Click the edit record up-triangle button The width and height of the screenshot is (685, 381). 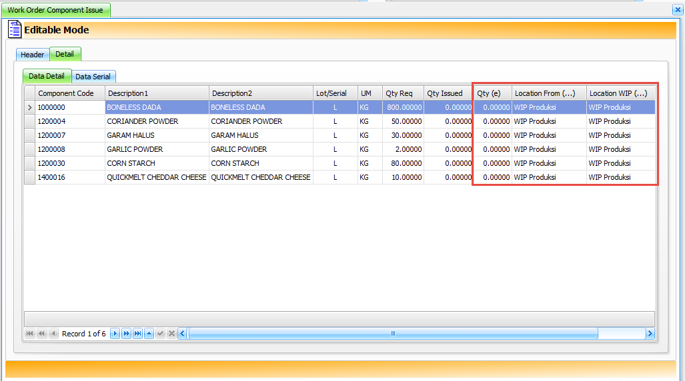(x=149, y=334)
